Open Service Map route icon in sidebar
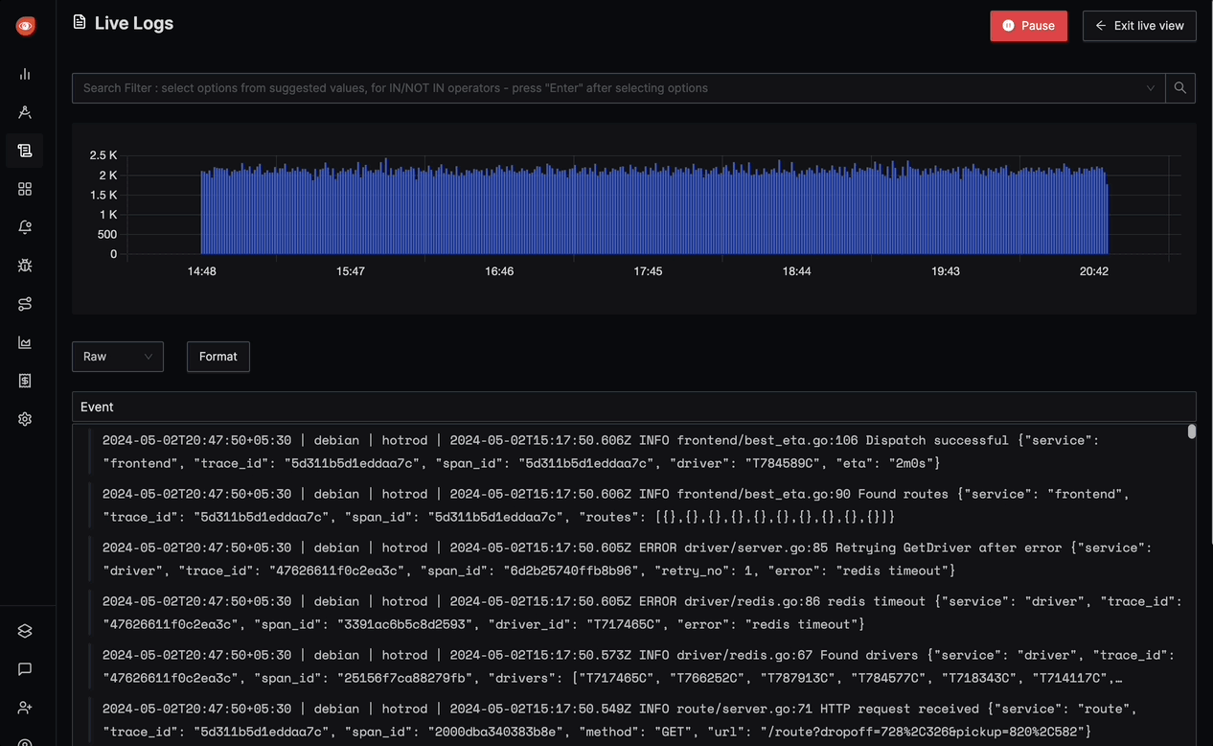The width and height of the screenshot is (1213, 746). pos(25,304)
